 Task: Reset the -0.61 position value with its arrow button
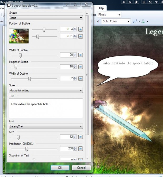tap(80, 36)
